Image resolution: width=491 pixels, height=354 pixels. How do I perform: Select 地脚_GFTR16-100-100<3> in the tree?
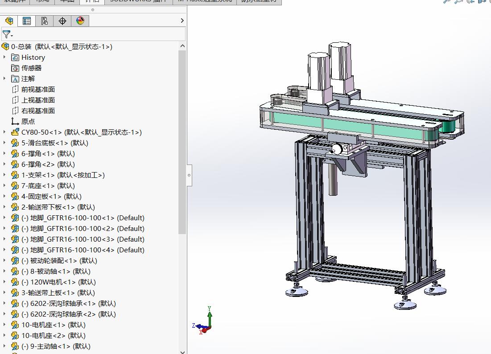[x=83, y=239]
